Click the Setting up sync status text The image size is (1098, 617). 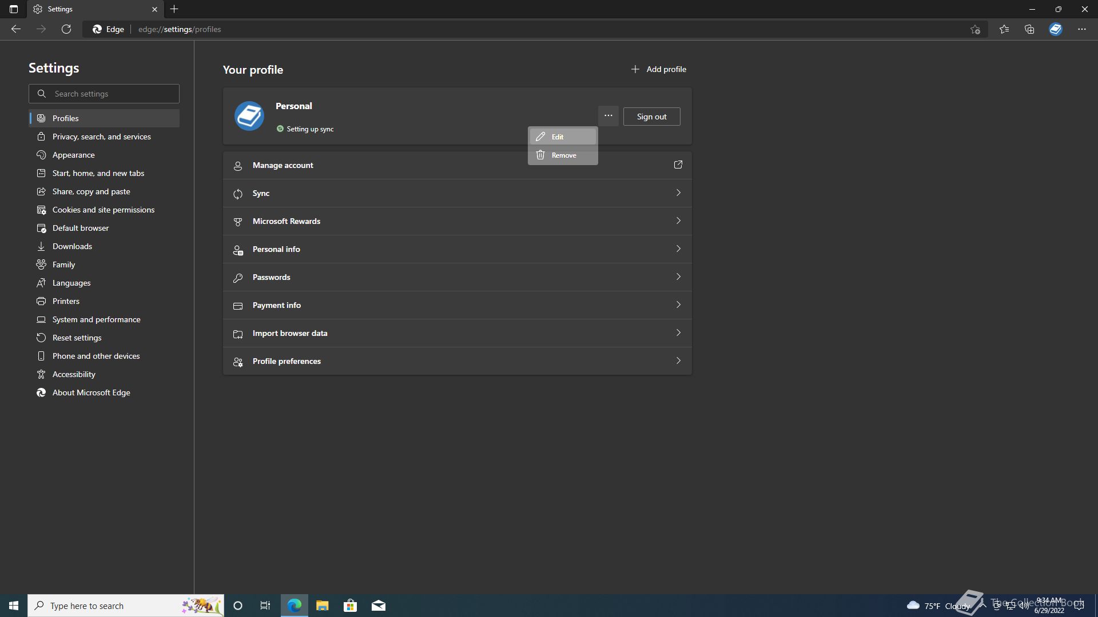point(310,129)
